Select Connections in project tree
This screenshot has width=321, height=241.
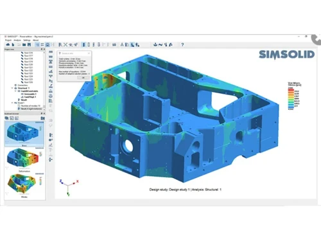click(x=22, y=85)
